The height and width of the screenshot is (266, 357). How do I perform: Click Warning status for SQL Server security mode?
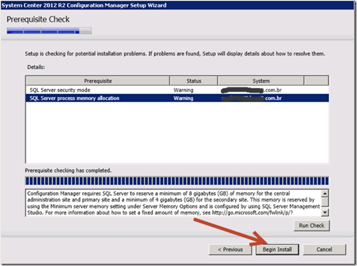pos(183,90)
